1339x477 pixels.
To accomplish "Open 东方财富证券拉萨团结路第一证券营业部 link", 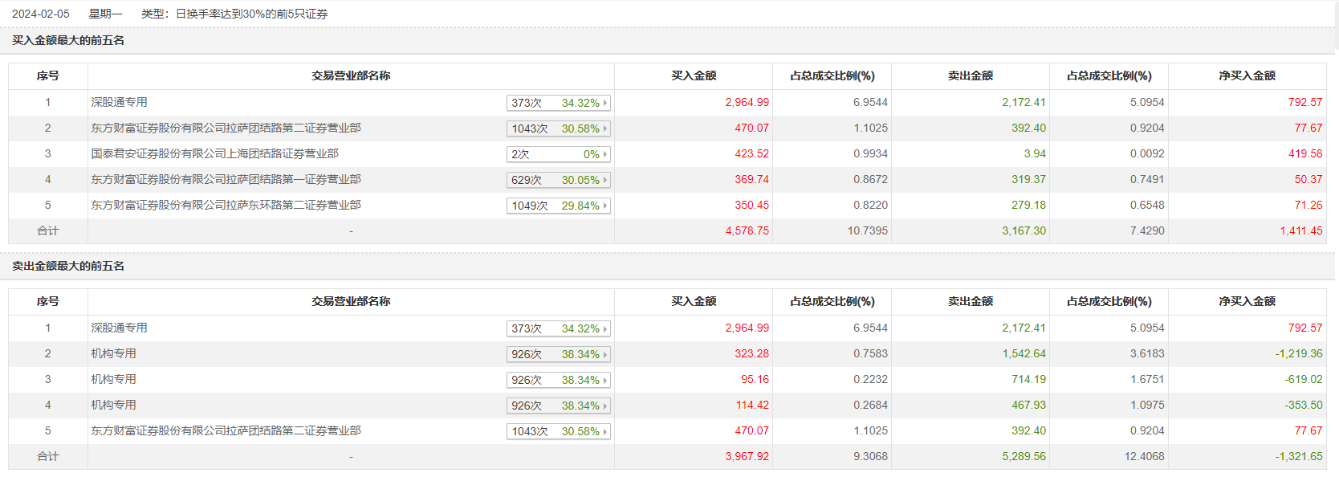I will pos(226,179).
